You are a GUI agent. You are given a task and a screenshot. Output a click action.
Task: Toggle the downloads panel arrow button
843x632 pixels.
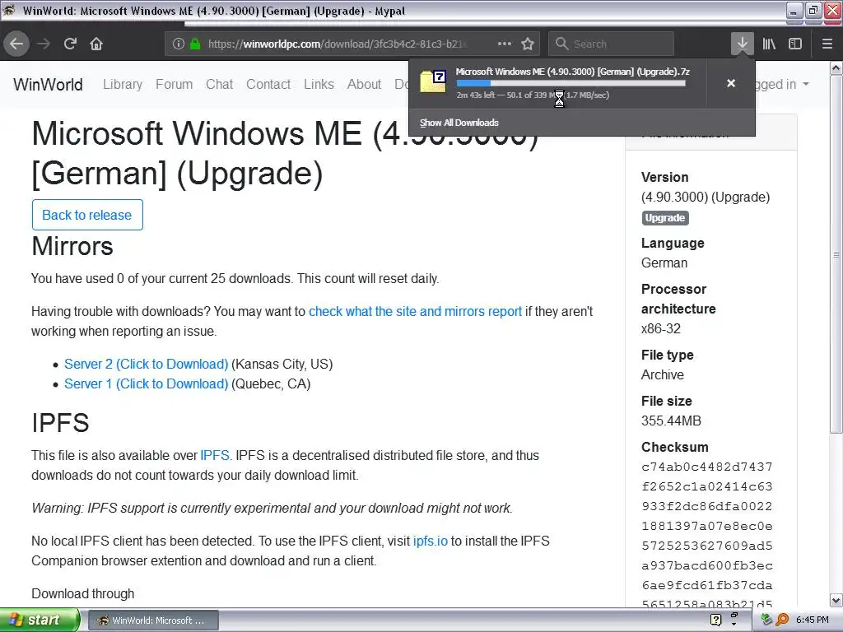click(x=742, y=44)
